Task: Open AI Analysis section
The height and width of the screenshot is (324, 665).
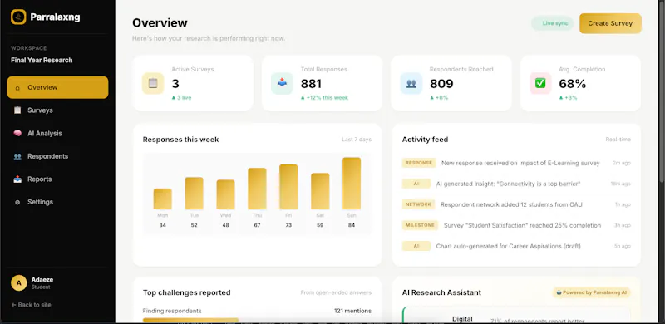Action: point(57,133)
